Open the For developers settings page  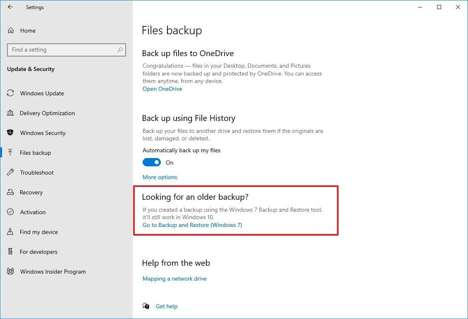[38, 252]
